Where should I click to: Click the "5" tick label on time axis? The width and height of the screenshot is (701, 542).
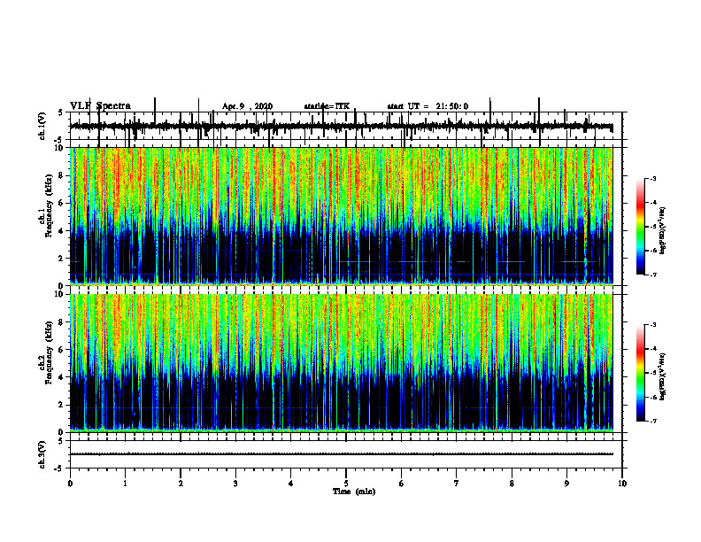346,484
